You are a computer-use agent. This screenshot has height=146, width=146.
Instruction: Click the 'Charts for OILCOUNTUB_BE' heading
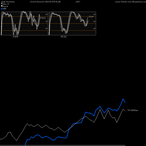coord(48,2)
